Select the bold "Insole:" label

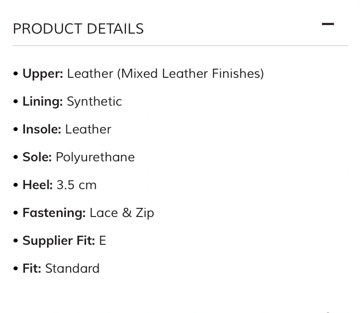[x=42, y=129]
